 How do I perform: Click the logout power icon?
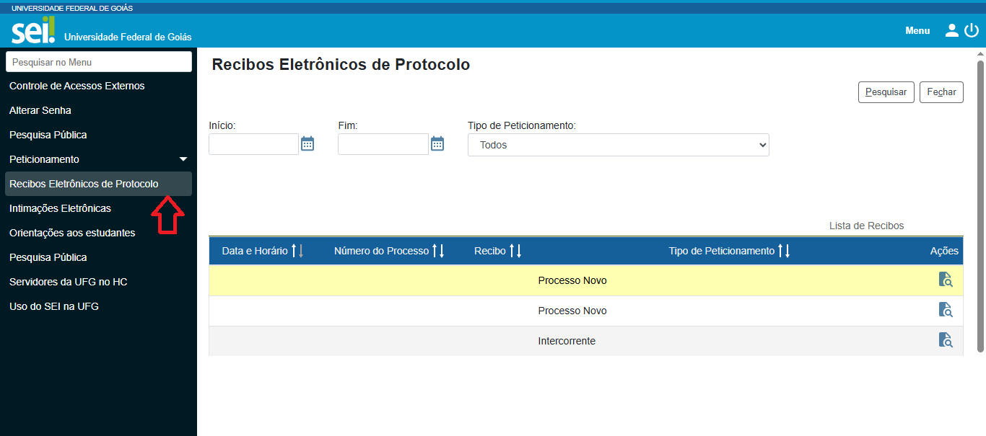[x=972, y=31]
